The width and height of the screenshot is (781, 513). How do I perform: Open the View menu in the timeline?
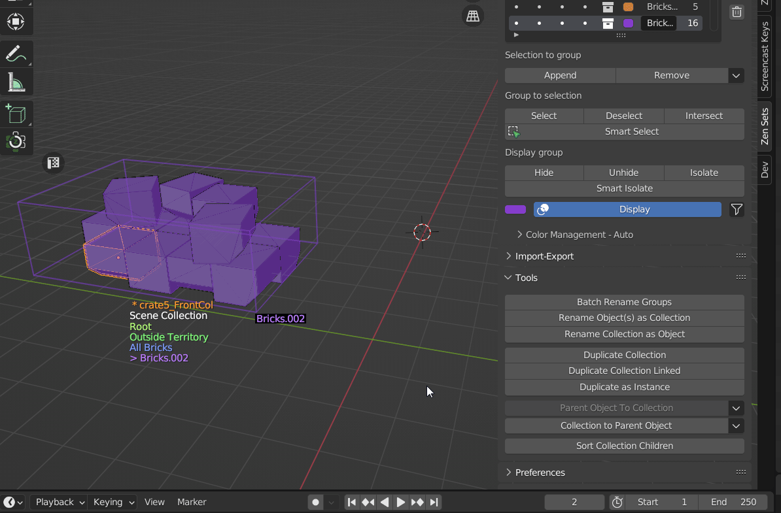154,502
